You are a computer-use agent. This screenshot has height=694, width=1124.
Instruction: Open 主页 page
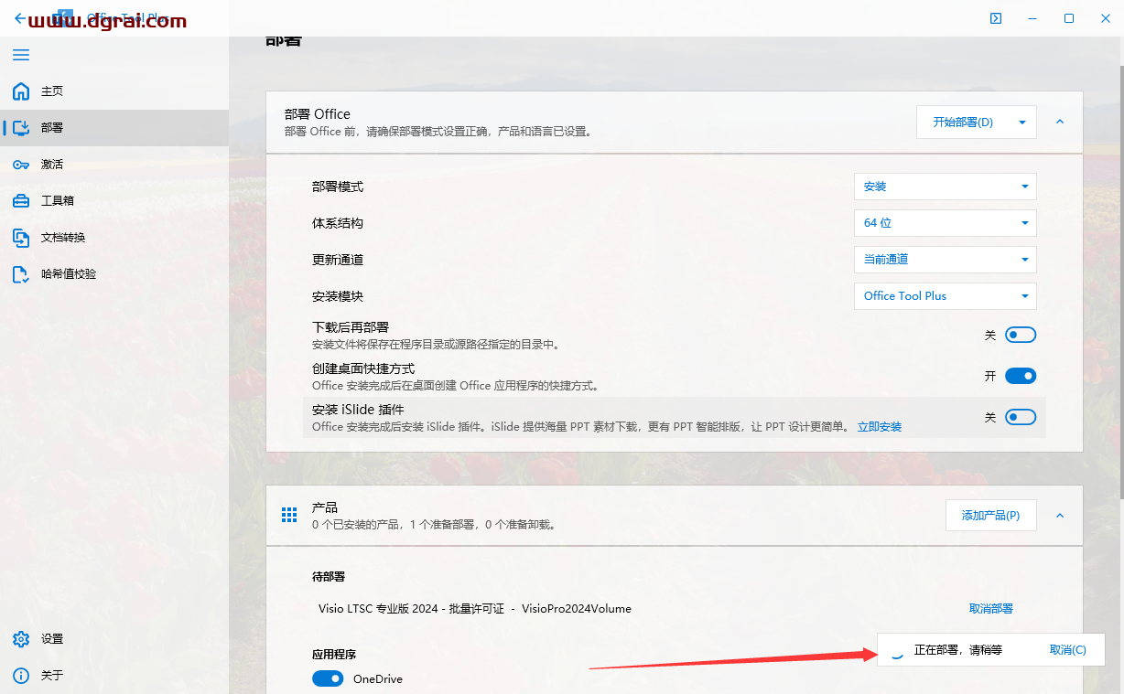114,91
